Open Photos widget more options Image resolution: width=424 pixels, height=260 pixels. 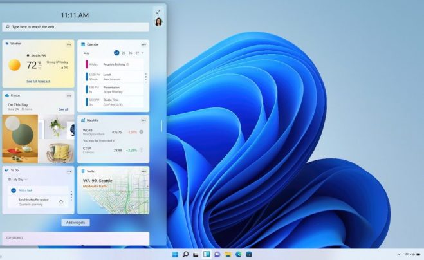[x=69, y=95]
